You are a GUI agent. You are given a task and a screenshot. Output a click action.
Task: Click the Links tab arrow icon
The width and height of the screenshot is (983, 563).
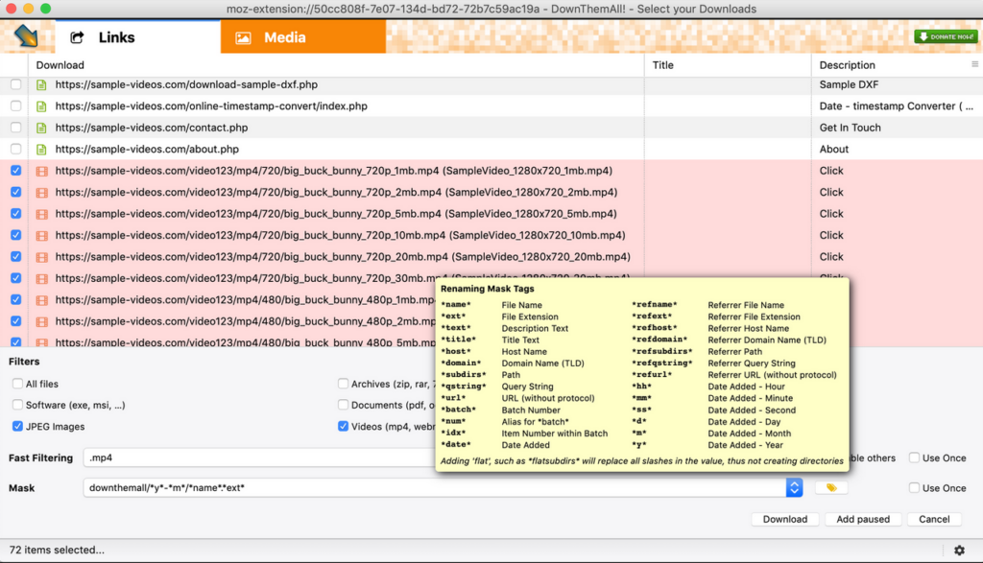[x=77, y=35]
